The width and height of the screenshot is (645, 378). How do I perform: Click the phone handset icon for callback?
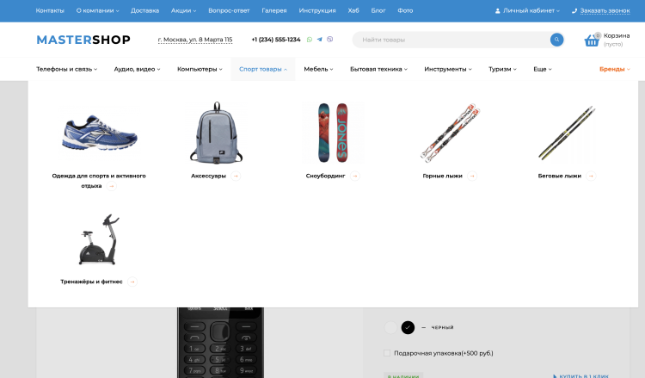coord(574,11)
